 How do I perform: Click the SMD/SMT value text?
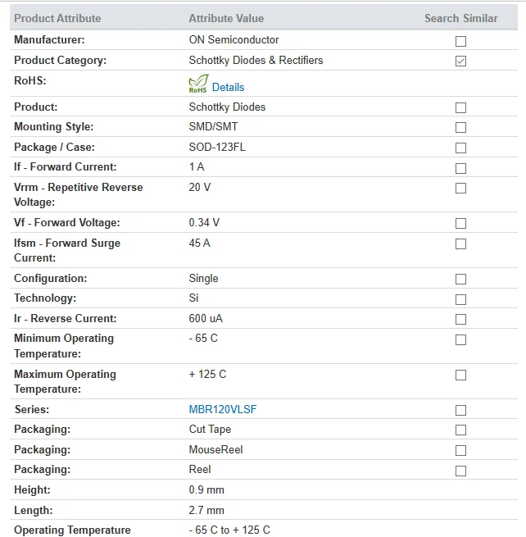(213, 127)
